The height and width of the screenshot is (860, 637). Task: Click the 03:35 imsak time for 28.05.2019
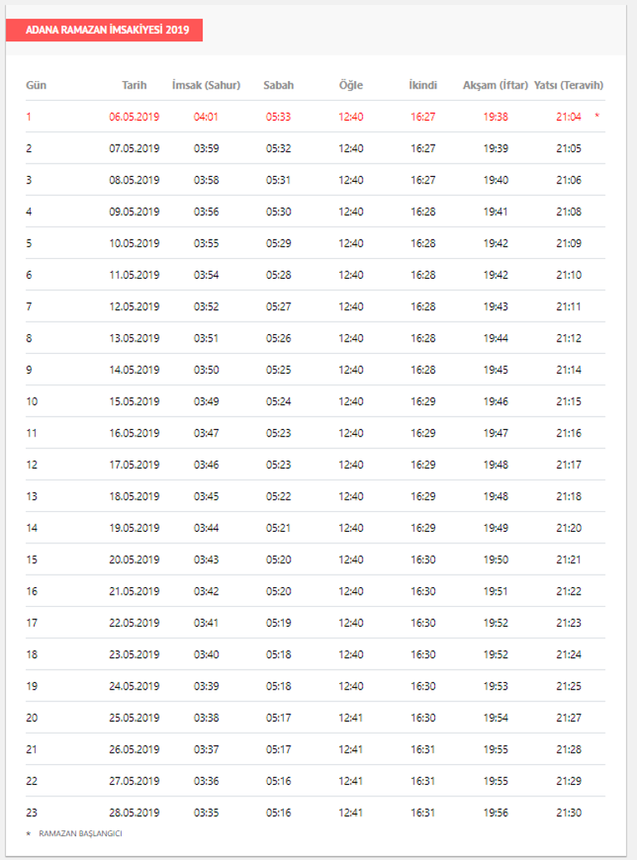(206, 813)
